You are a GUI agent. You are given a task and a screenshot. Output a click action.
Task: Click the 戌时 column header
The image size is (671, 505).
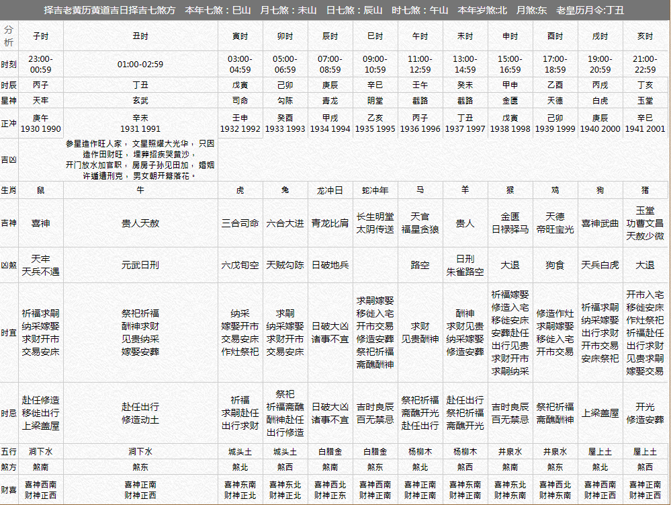point(600,36)
